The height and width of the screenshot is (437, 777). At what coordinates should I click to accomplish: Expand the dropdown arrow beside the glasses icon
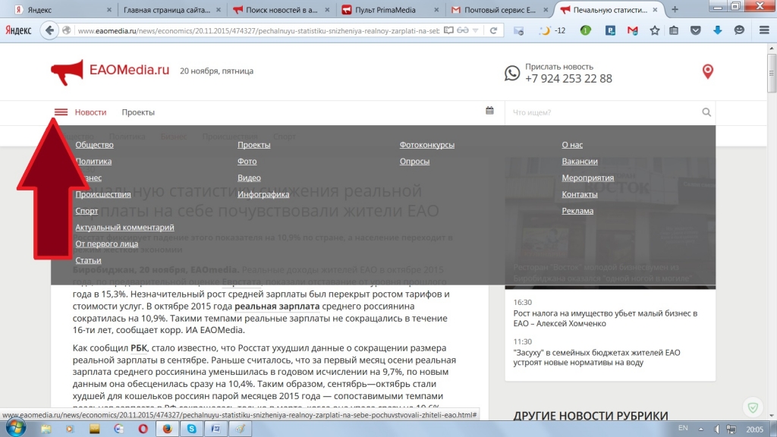[x=476, y=30]
